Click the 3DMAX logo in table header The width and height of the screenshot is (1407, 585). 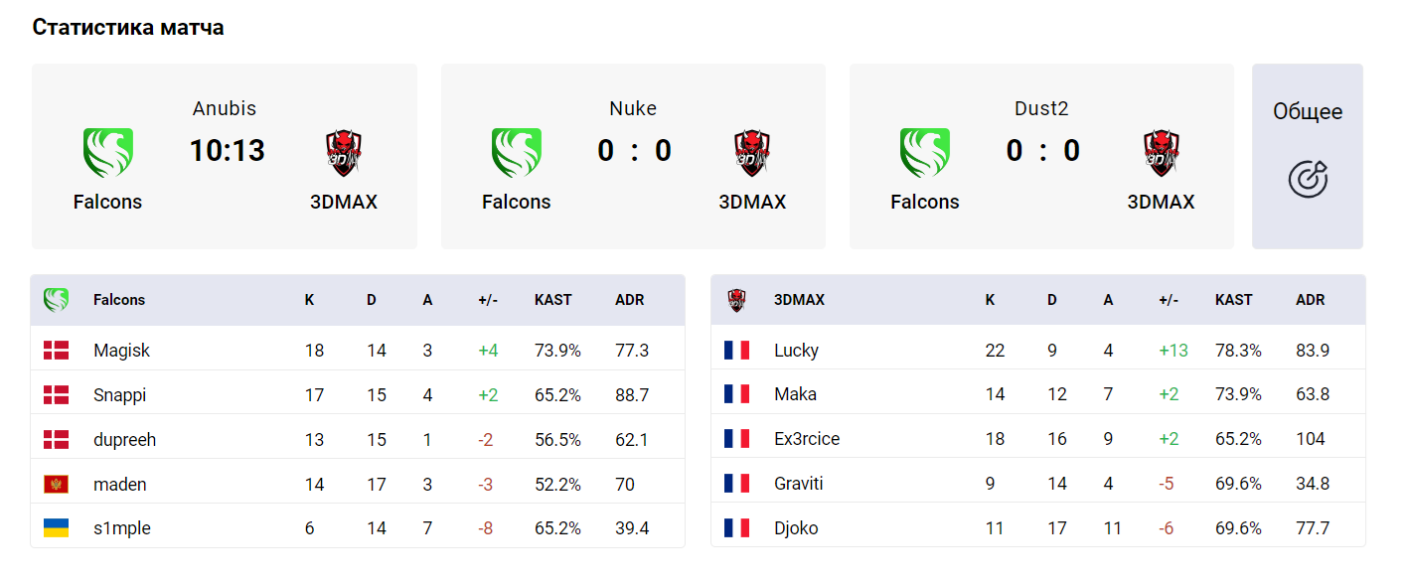tap(736, 299)
